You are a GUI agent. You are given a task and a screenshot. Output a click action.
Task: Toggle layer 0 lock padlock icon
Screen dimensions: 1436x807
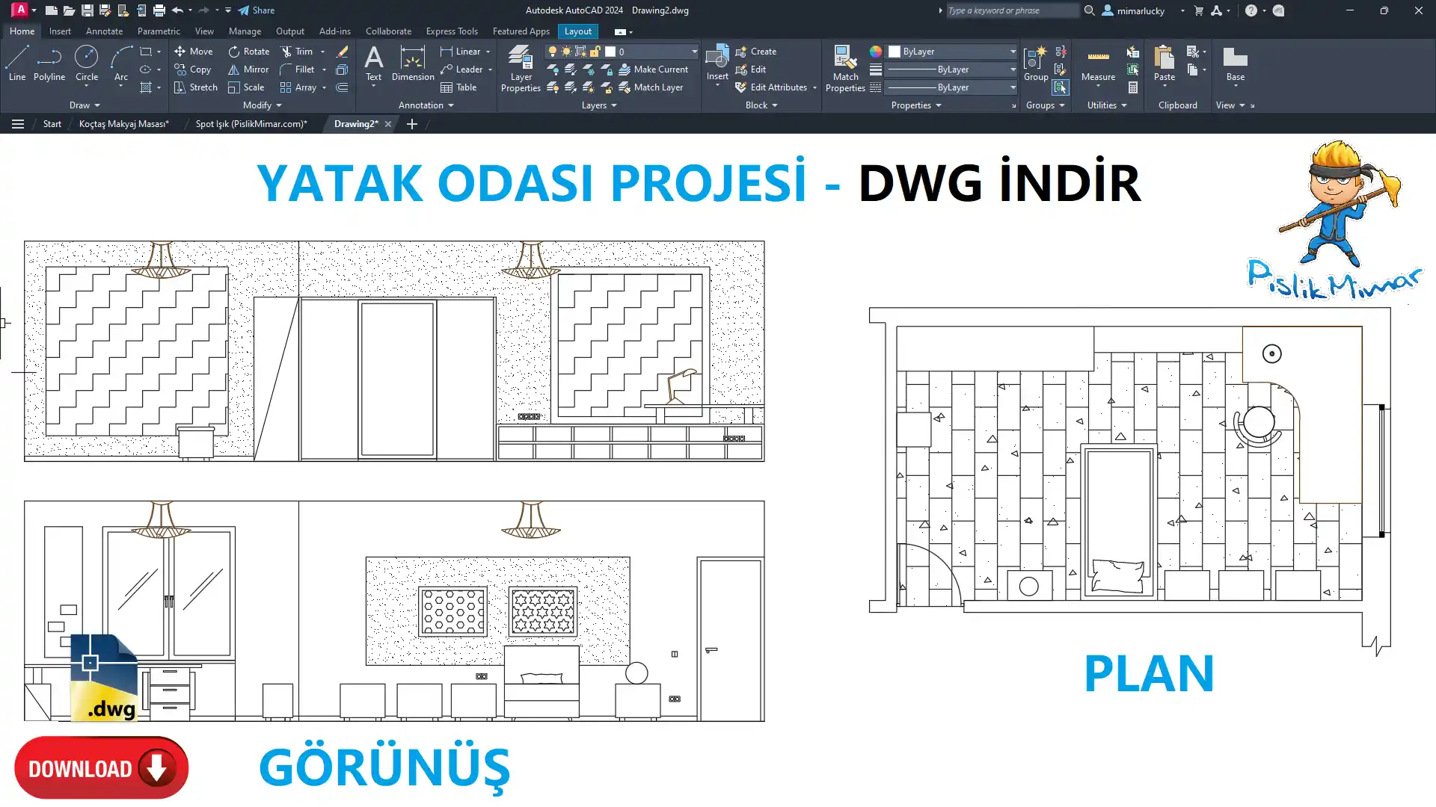click(595, 52)
